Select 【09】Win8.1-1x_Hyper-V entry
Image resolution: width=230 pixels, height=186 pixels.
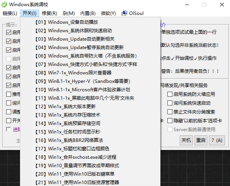pyautogui.click(x=90, y=81)
